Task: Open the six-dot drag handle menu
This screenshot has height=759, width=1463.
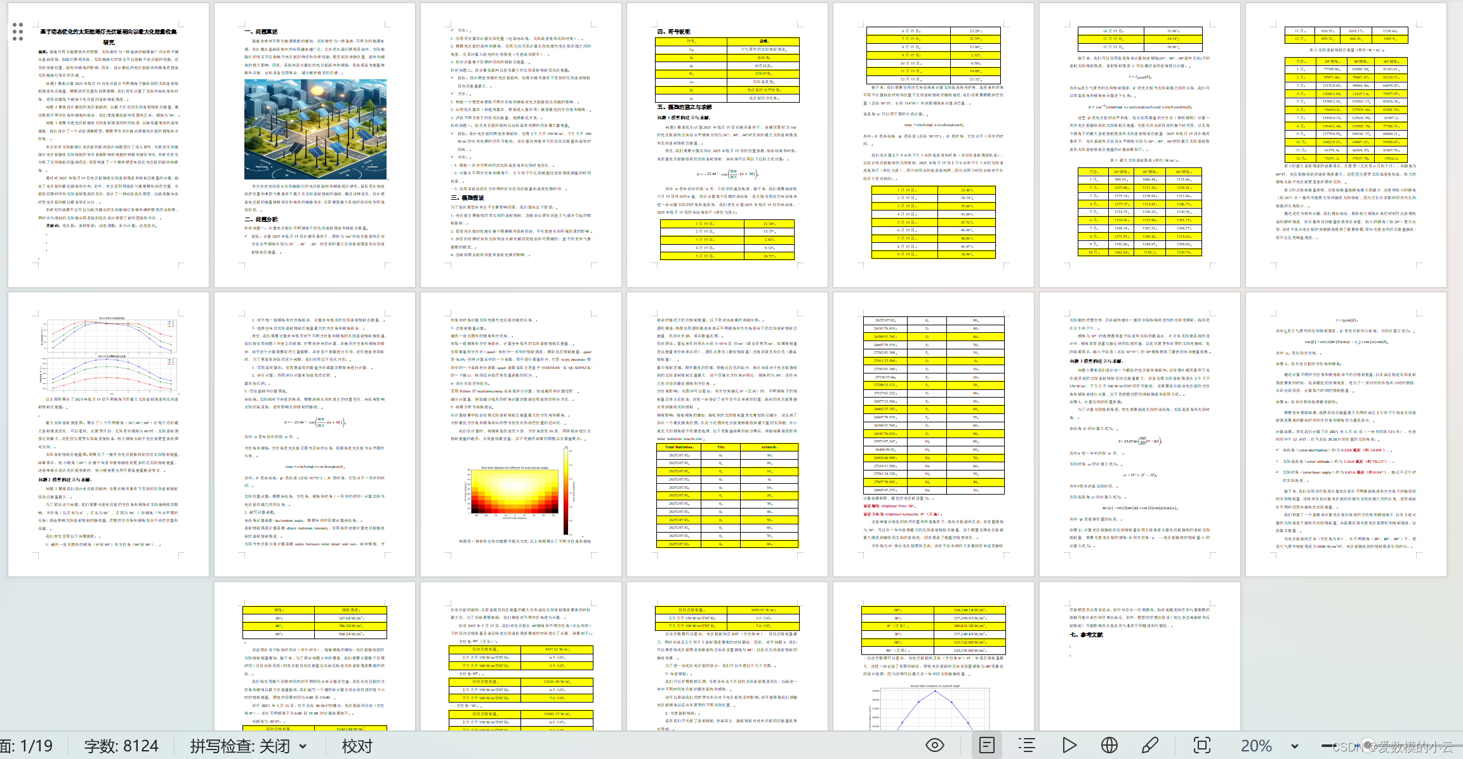Action: 18,31
